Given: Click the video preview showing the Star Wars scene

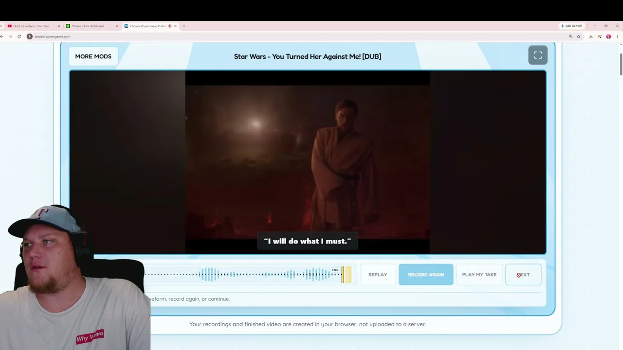Looking at the screenshot, I should point(308,162).
